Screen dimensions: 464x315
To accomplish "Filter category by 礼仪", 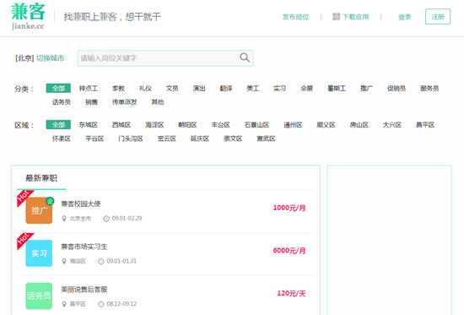I will 145,89.
